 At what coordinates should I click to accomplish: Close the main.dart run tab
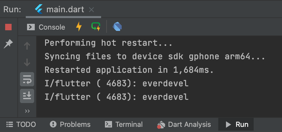(x=91, y=10)
